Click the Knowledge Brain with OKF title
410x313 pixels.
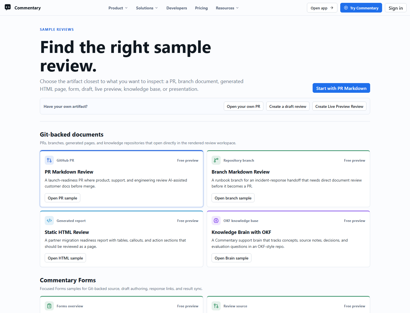241,232
